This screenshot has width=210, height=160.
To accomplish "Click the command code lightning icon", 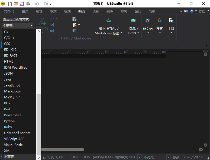I will (148, 21).
